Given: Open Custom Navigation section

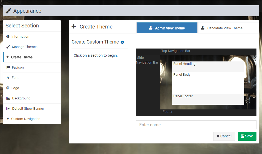Looking at the screenshot, I should click(x=32, y=119).
